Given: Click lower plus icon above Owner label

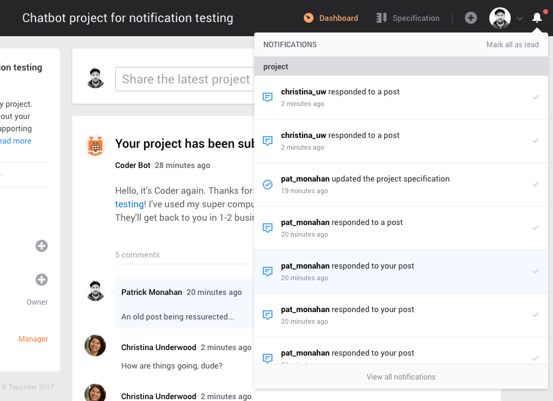Looking at the screenshot, I should pyautogui.click(x=42, y=280).
